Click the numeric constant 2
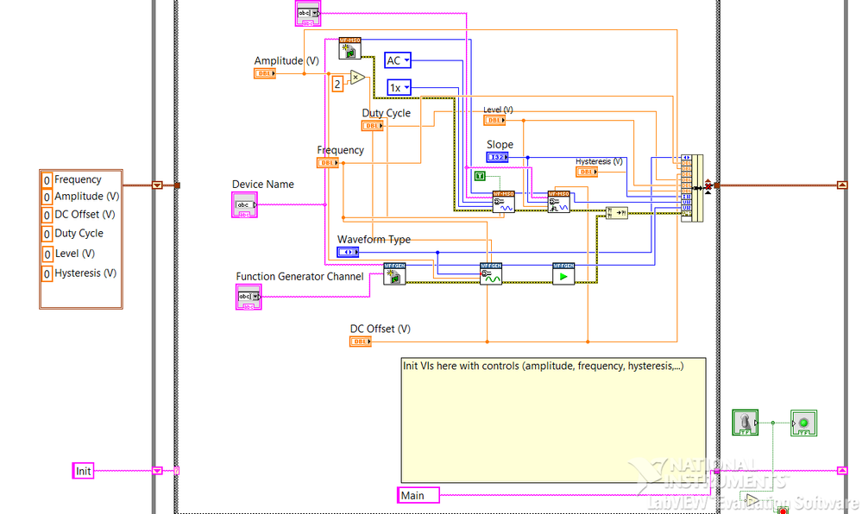 click(x=337, y=84)
